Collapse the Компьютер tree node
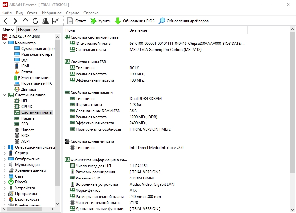Viewport: 296px width, 213px height. tap(5, 43)
